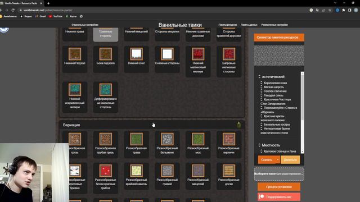The width and height of the screenshot is (360, 202).
Task: Click the Ванильные твики site title
Action: pos(180,25)
